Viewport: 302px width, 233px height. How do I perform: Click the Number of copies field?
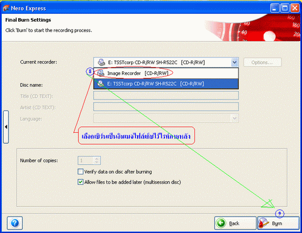pos(89,161)
